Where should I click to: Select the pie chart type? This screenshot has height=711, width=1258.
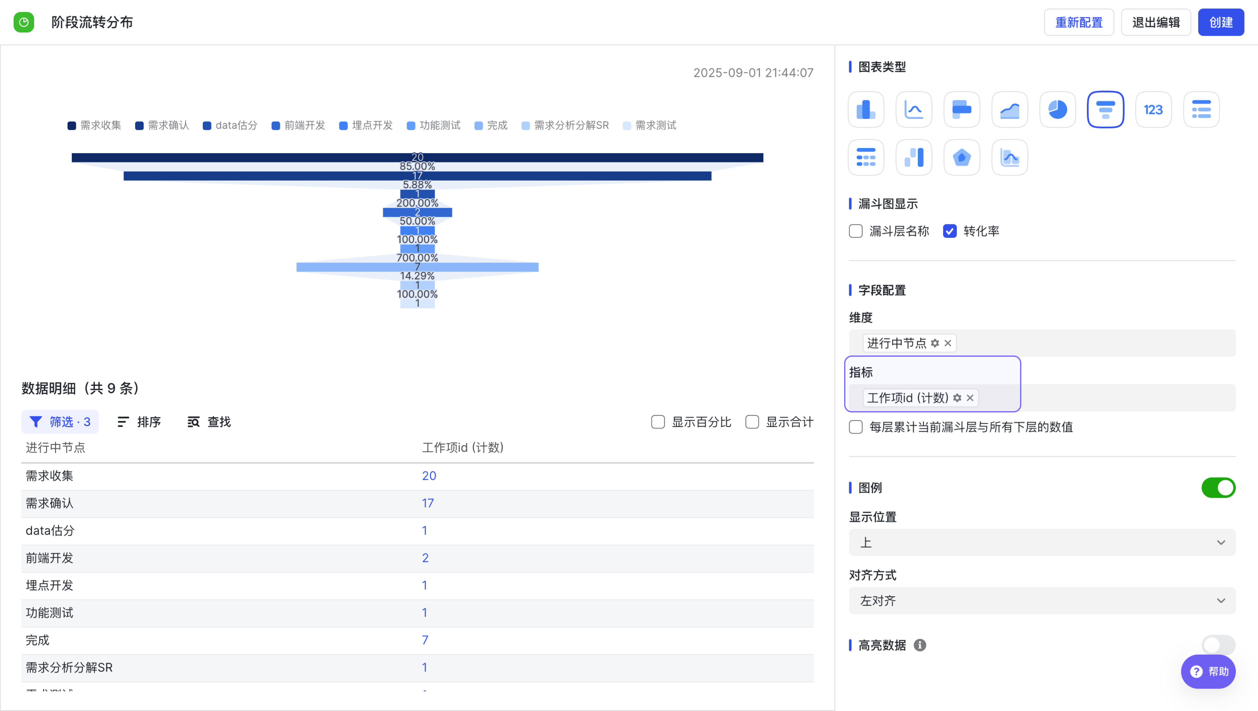[1057, 109]
